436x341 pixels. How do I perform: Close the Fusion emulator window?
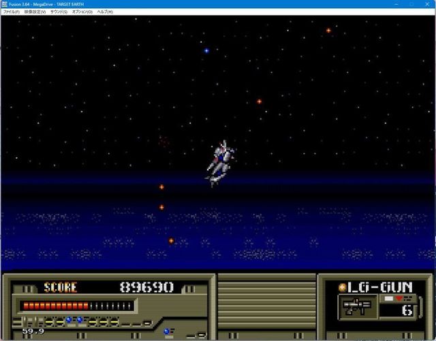(427, 4)
